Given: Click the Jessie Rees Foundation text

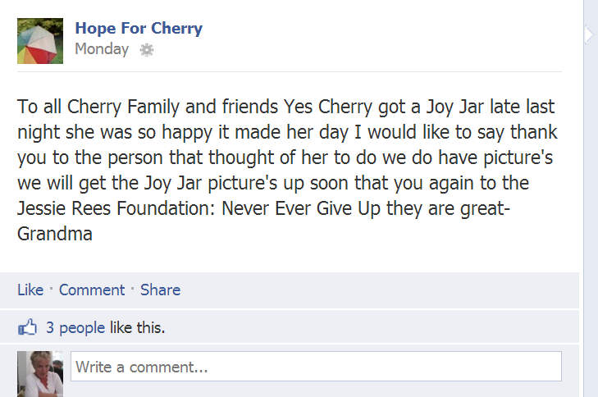Looking at the screenshot, I should 116,208.
